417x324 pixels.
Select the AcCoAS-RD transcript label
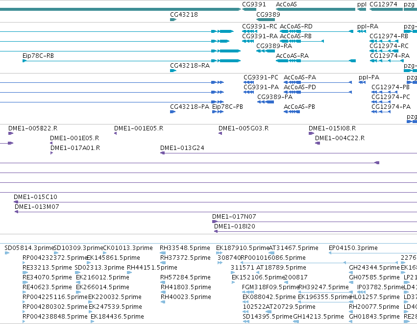(x=296, y=26)
